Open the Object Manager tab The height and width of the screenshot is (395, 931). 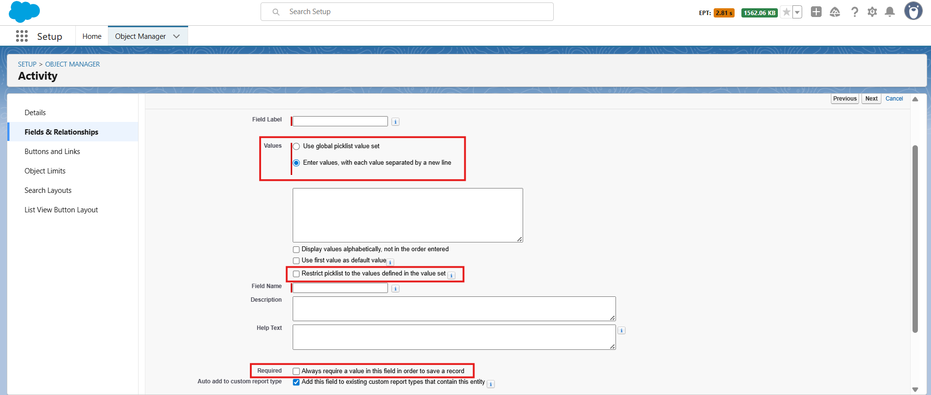141,36
